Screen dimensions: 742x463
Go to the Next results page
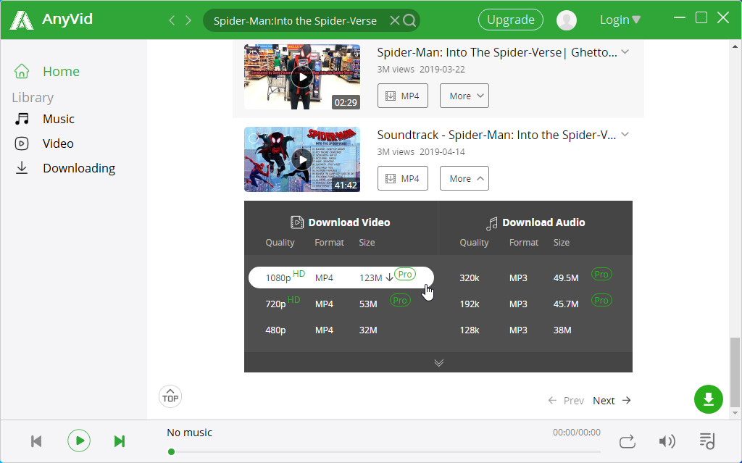612,401
